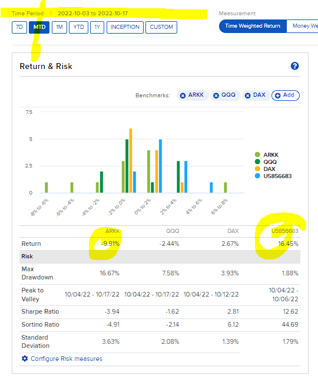The image size is (318, 378).
Task: Switch to Money Weighted measurement
Action: (x=302, y=26)
